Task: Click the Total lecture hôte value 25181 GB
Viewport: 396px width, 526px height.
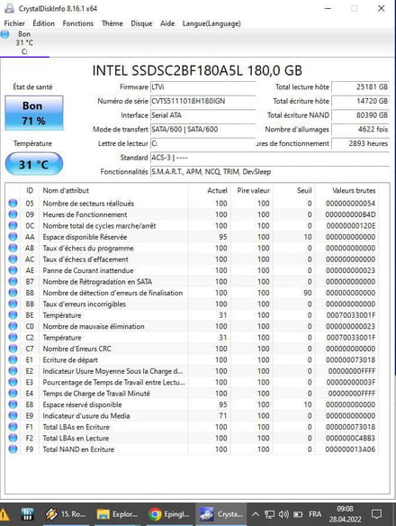Action: (x=361, y=87)
